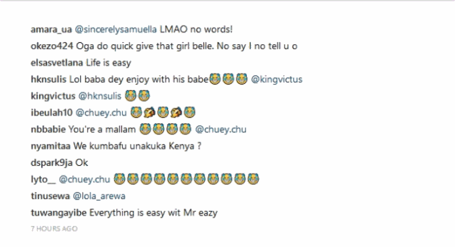Open hknsulis username link
The image size is (455, 247).
tap(49, 79)
